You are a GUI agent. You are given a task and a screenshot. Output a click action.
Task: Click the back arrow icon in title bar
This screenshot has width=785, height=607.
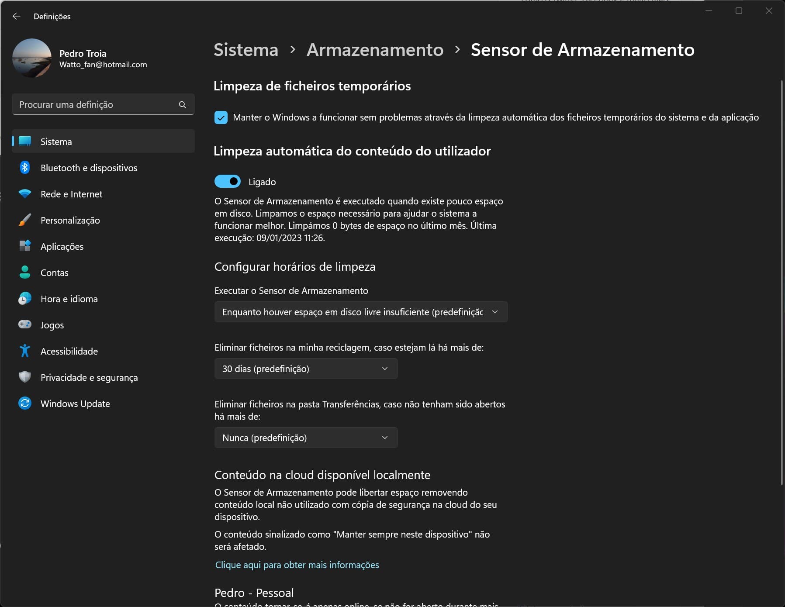click(x=17, y=16)
